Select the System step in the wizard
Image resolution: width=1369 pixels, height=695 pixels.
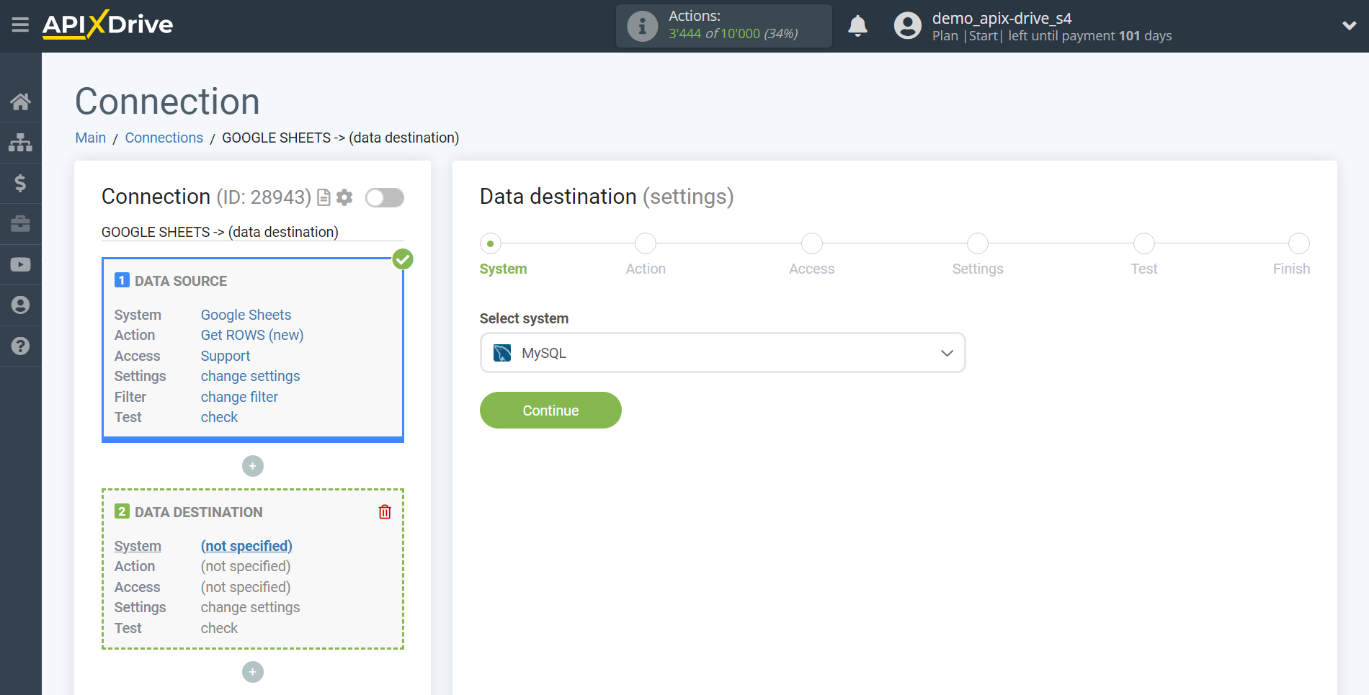[x=491, y=244]
